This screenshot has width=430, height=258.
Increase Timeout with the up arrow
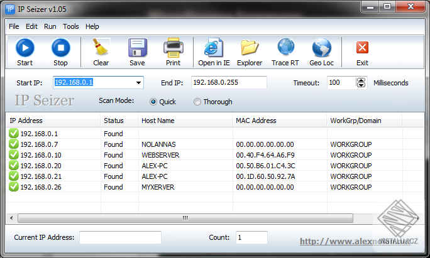361,80
